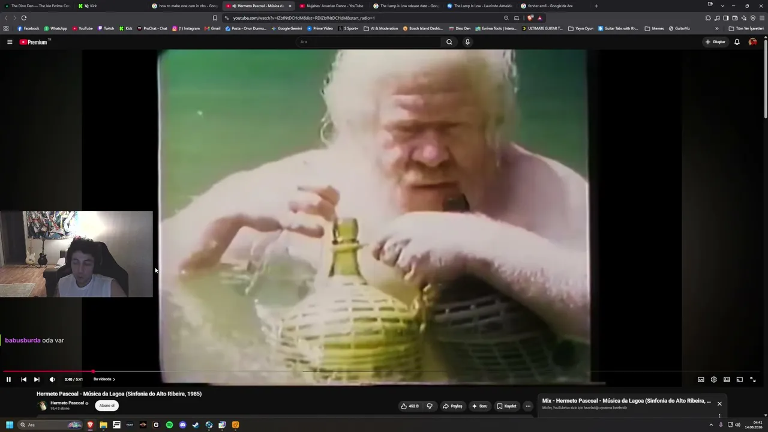
Task: Open the 'AI & Moderation' bookmarks folder
Action: pos(381,28)
